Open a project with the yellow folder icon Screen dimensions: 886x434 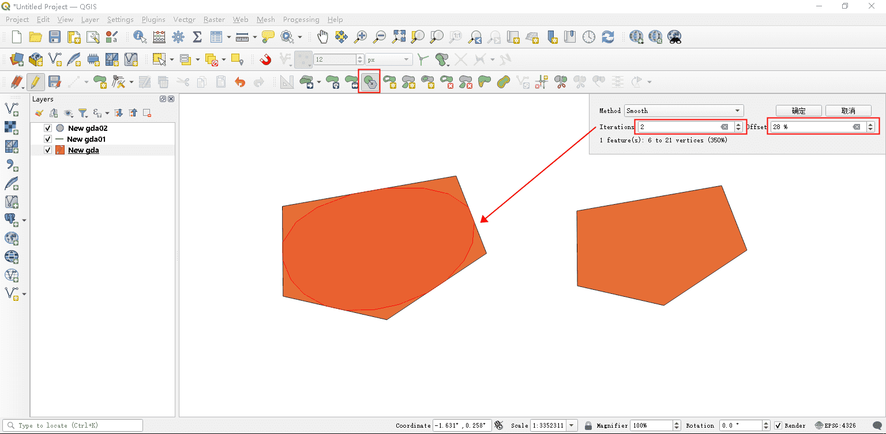(x=36, y=37)
